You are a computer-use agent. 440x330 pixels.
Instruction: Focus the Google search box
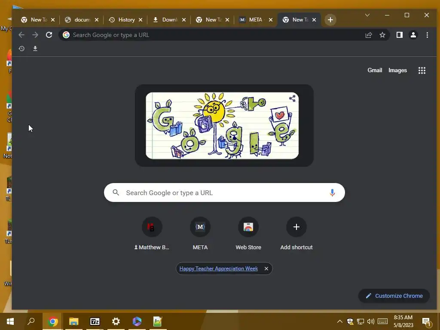point(224,192)
